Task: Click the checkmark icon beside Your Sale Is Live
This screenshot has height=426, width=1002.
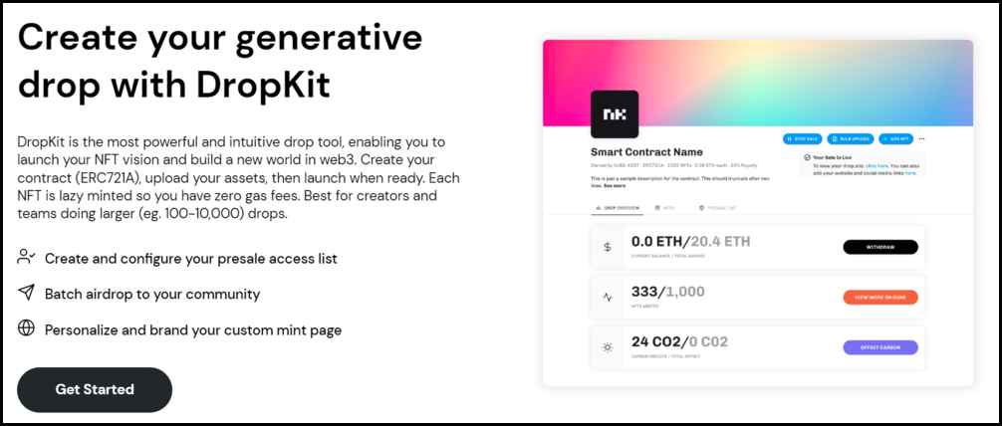Action: click(x=806, y=157)
